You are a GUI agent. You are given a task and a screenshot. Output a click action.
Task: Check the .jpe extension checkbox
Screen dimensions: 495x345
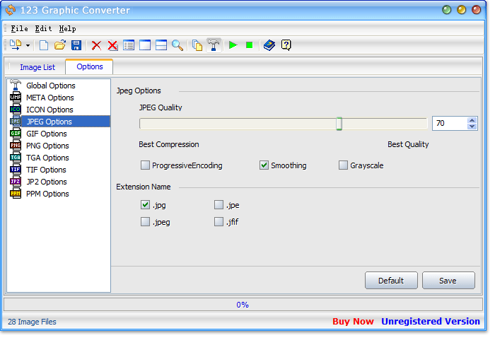point(219,205)
